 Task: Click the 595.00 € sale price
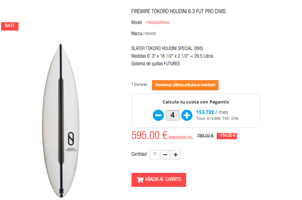(150, 135)
